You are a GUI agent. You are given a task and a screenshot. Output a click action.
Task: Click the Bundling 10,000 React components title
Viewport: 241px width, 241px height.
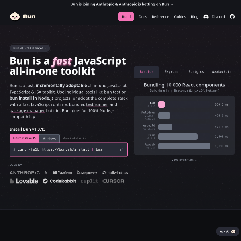(184, 85)
